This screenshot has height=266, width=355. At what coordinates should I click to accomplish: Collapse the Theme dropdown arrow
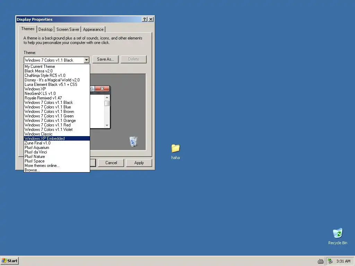click(86, 60)
